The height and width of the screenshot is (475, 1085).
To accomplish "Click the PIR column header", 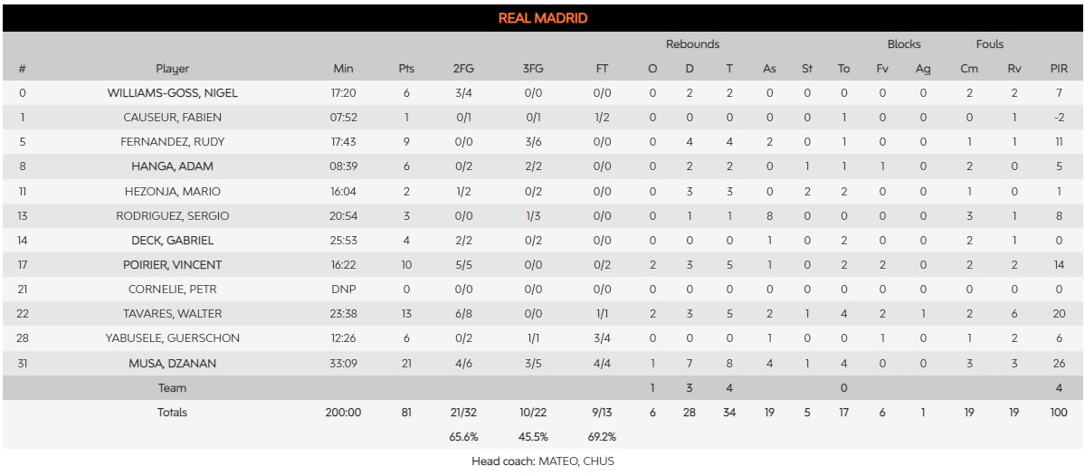I will click(x=1058, y=69).
